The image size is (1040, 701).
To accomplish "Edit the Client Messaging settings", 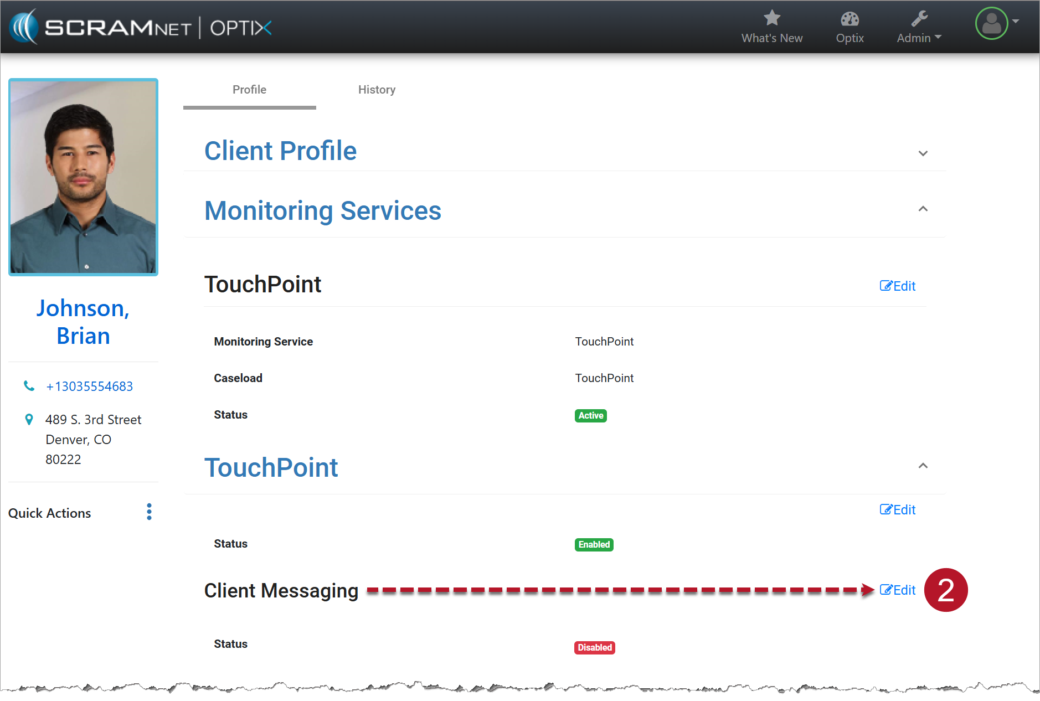I will (x=898, y=590).
